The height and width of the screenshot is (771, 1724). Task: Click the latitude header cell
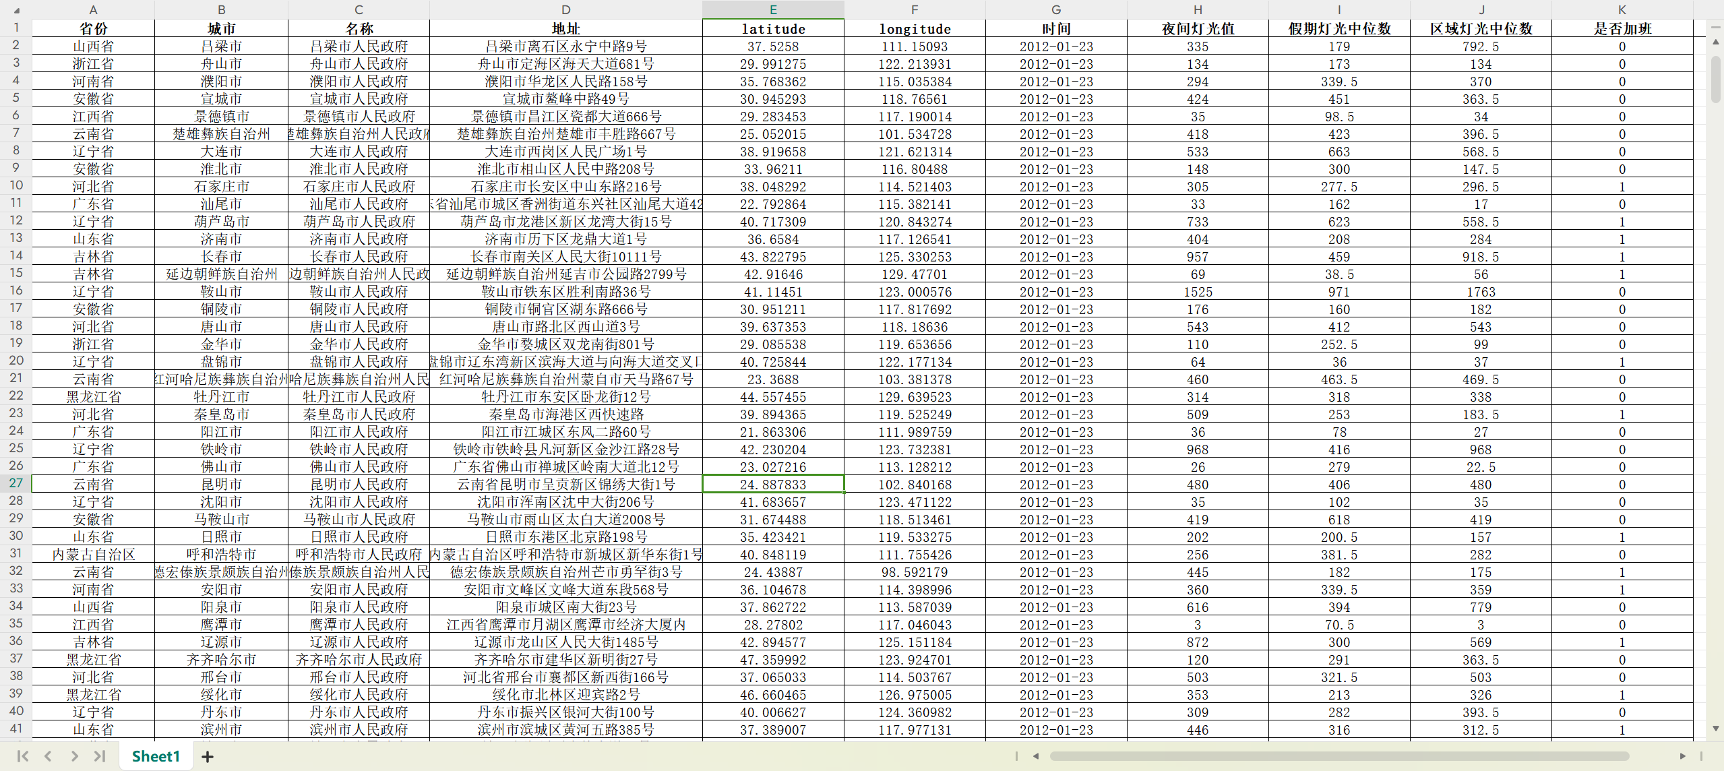click(x=773, y=28)
